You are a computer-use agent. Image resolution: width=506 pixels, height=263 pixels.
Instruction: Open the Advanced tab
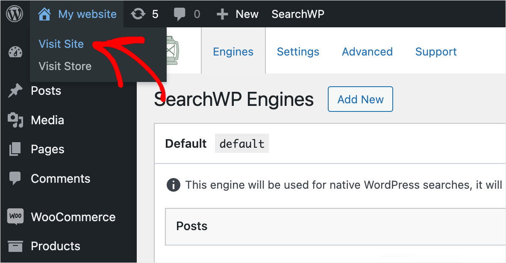point(367,52)
